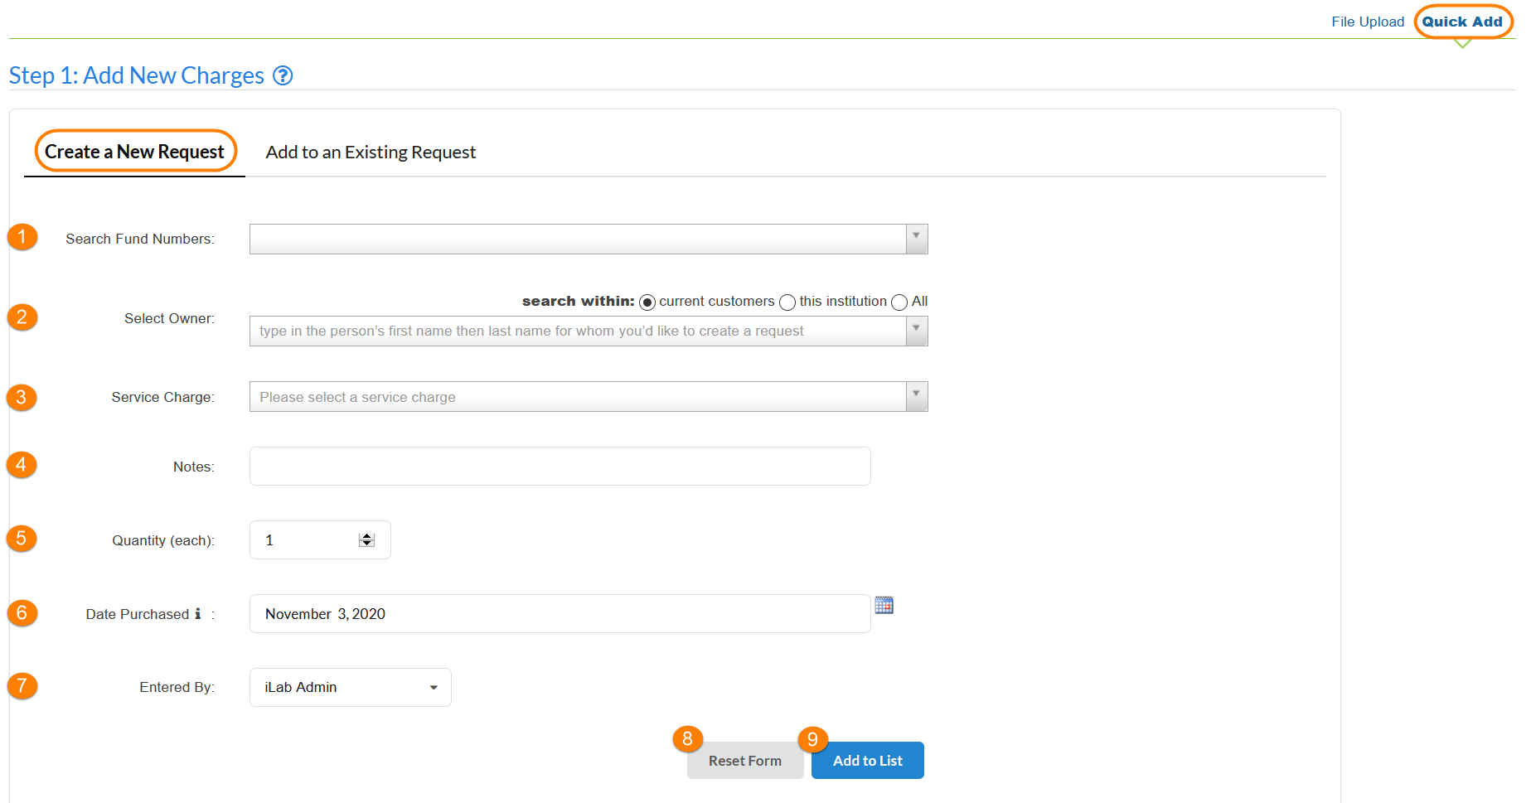Image resolution: width=1531 pixels, height=803 pixels.
Task: Switch to Add to an Existing Request tab
Action: (371, 152)
